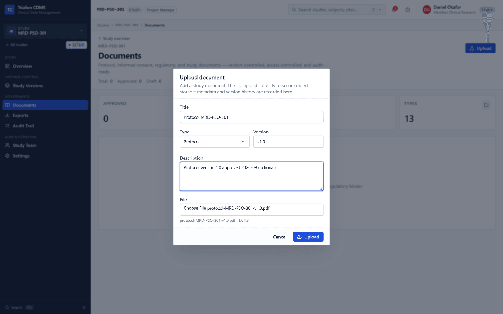Go back via Study overview link
Viewport: 503px width, 314px height.
click(114, 38)
